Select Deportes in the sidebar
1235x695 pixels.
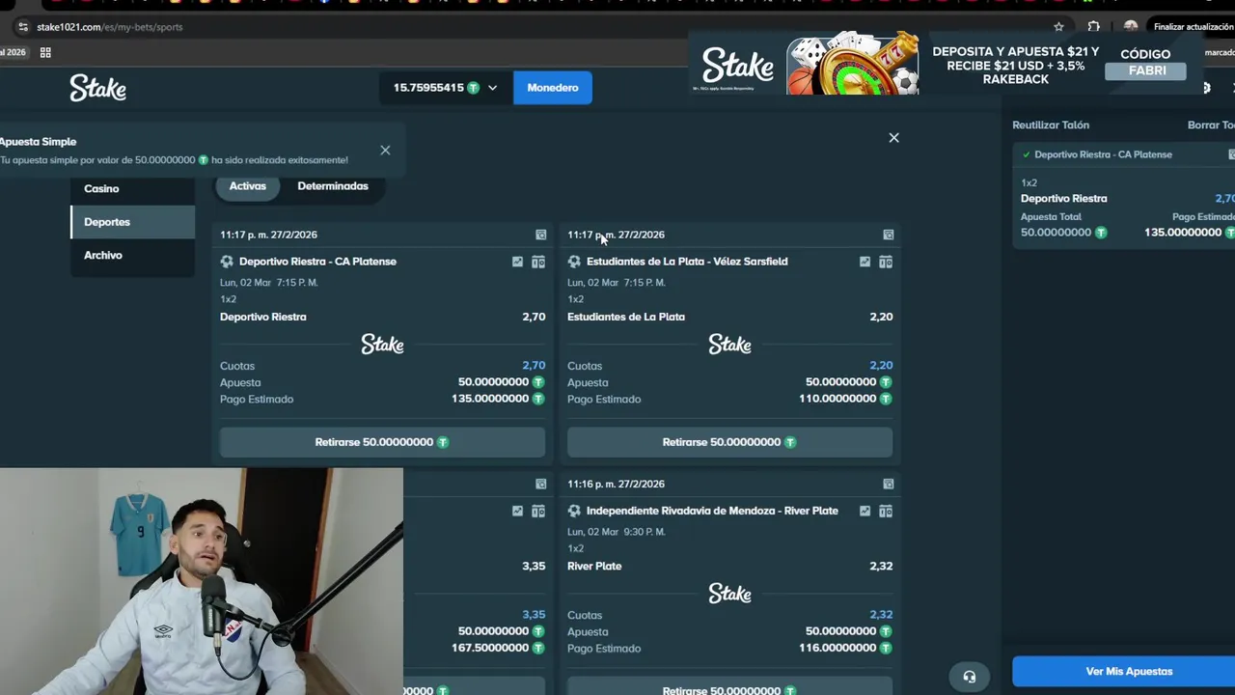[x=132, y=222]
